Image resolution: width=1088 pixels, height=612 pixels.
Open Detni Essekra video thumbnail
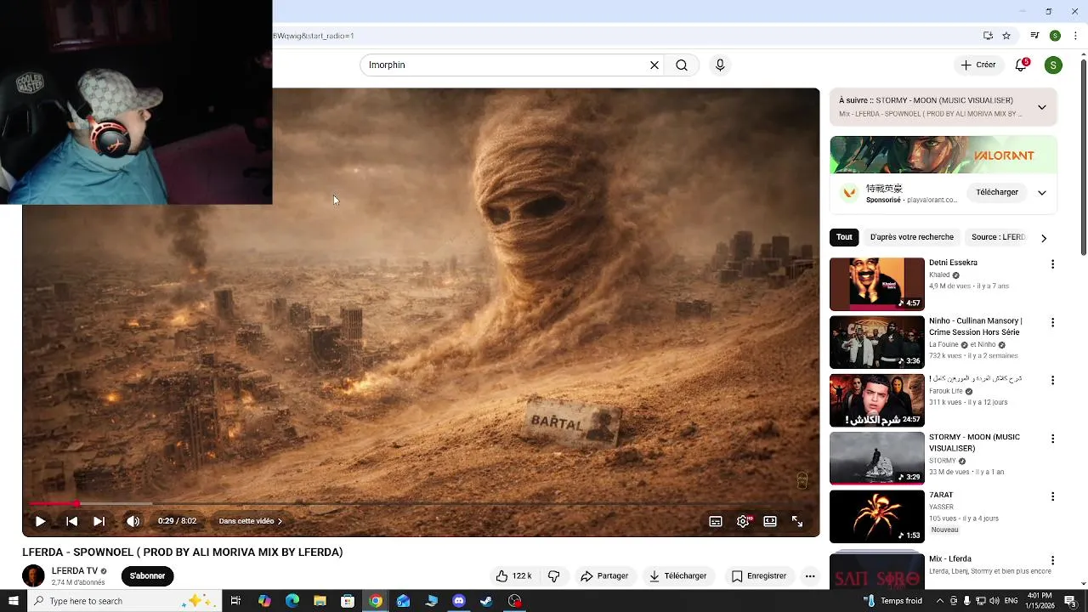coord(876,284)
